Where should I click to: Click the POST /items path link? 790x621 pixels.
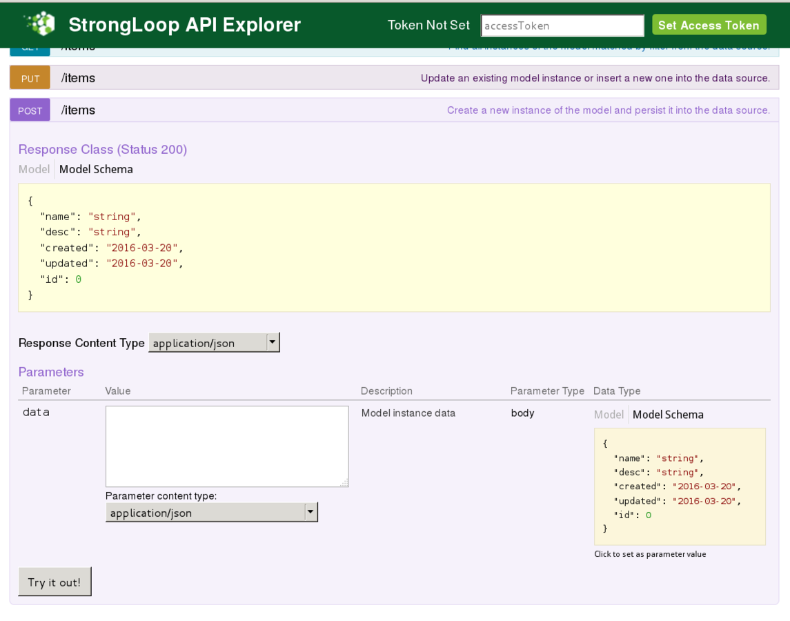(78, 110)
